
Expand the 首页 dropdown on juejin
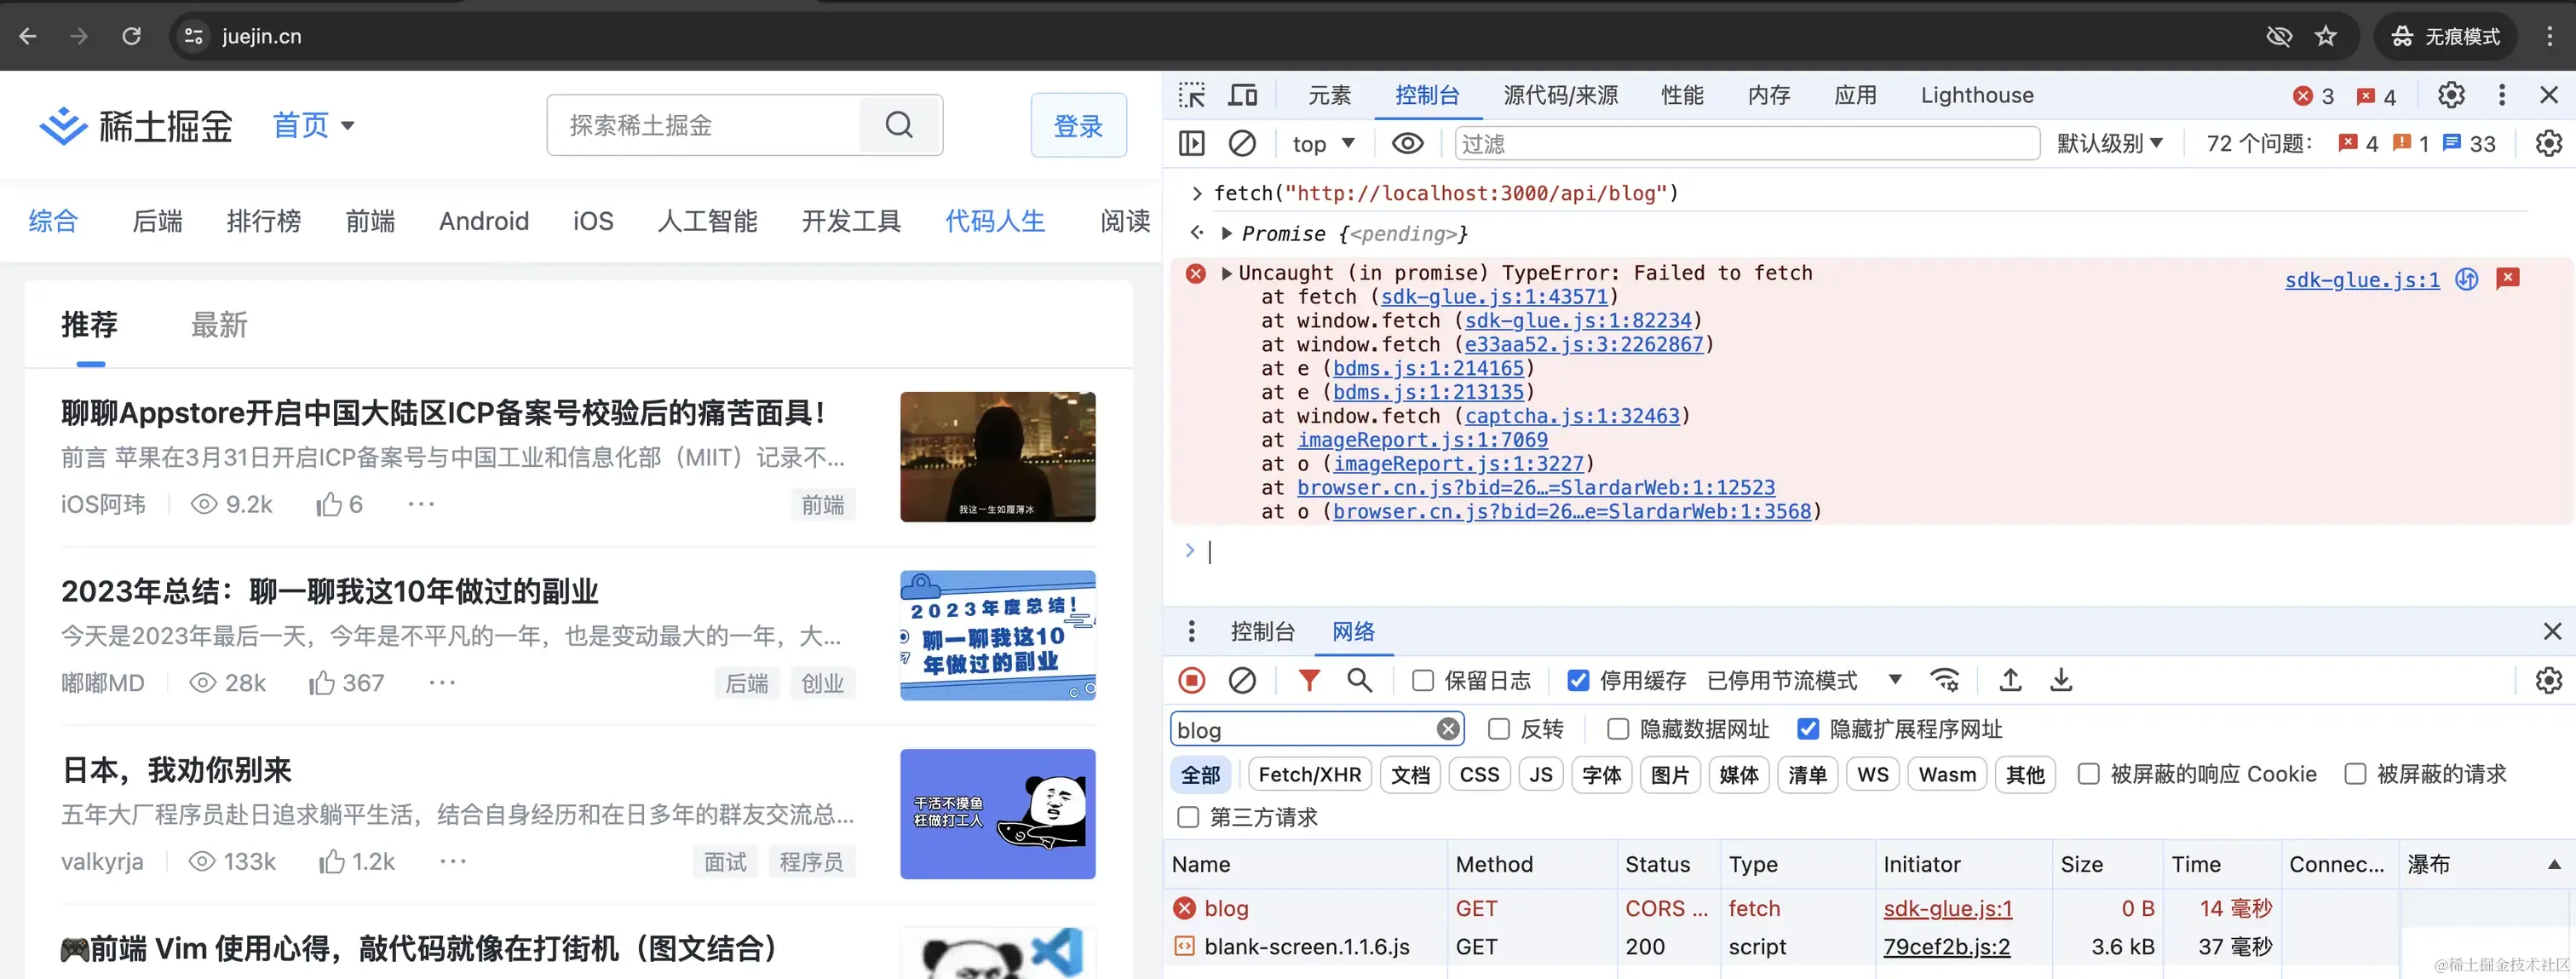pyautogui.click(x=314, y=125)
